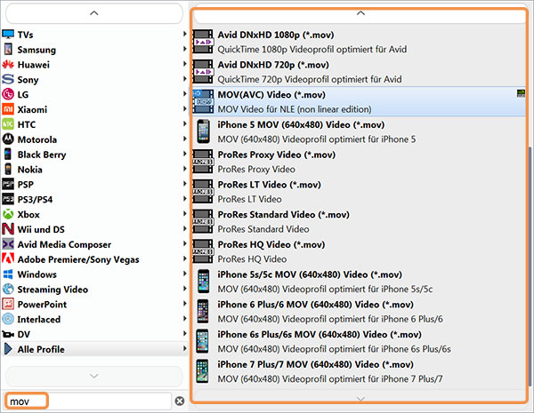
Task: Expand the Xiaomi submenu arrow
Action: point(184,108)
